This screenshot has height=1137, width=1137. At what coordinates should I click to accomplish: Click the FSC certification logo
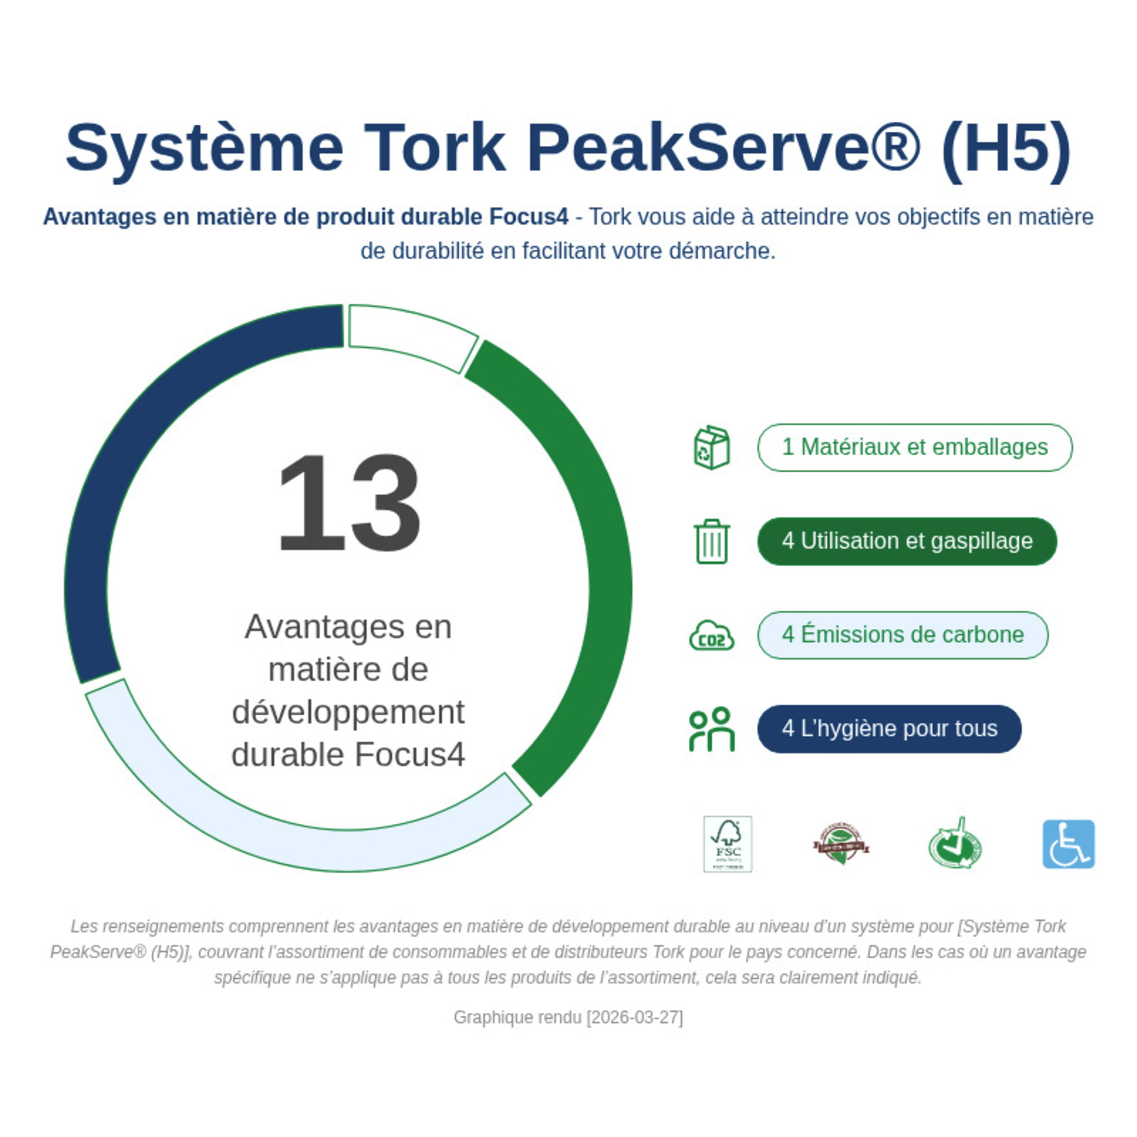tap(728, 844)
